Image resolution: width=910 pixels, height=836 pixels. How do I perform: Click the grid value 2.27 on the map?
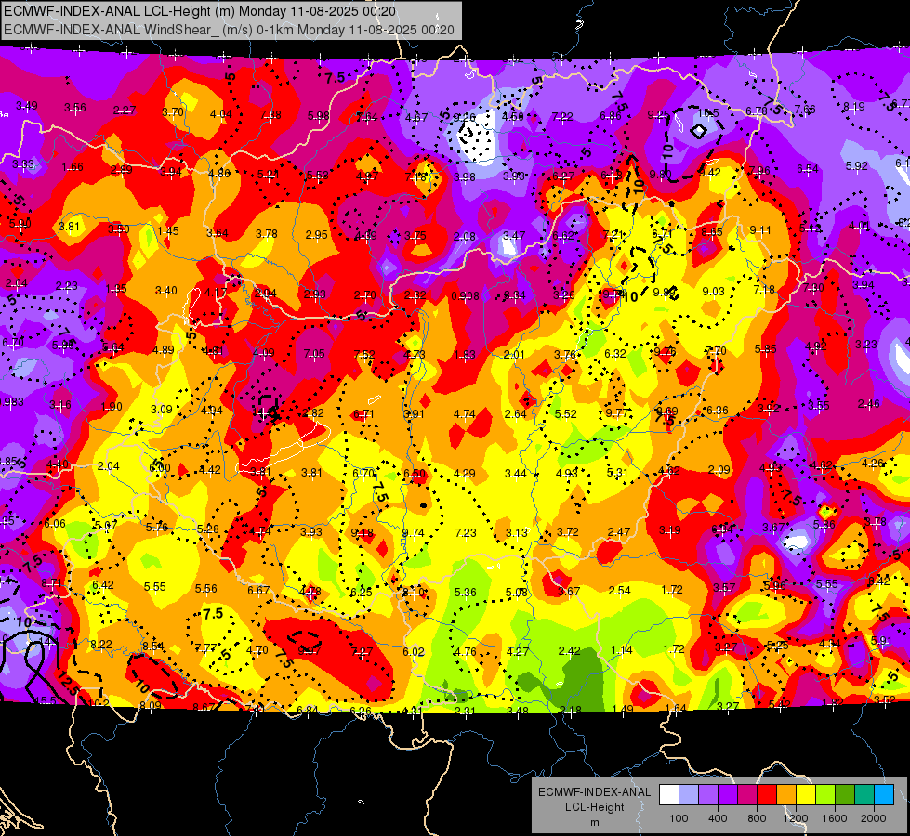tap(125, 111)
